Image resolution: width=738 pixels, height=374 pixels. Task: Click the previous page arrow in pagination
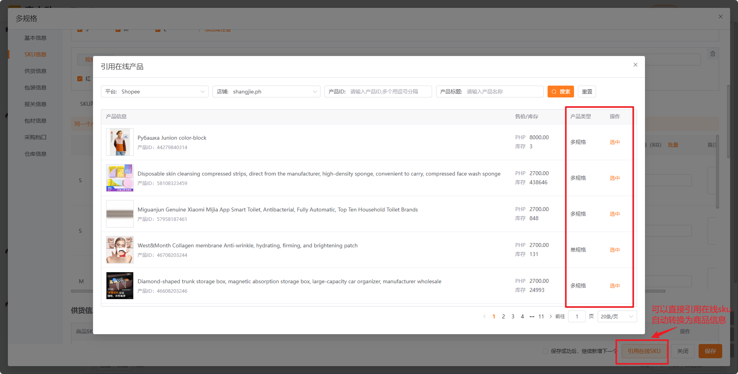484,316
